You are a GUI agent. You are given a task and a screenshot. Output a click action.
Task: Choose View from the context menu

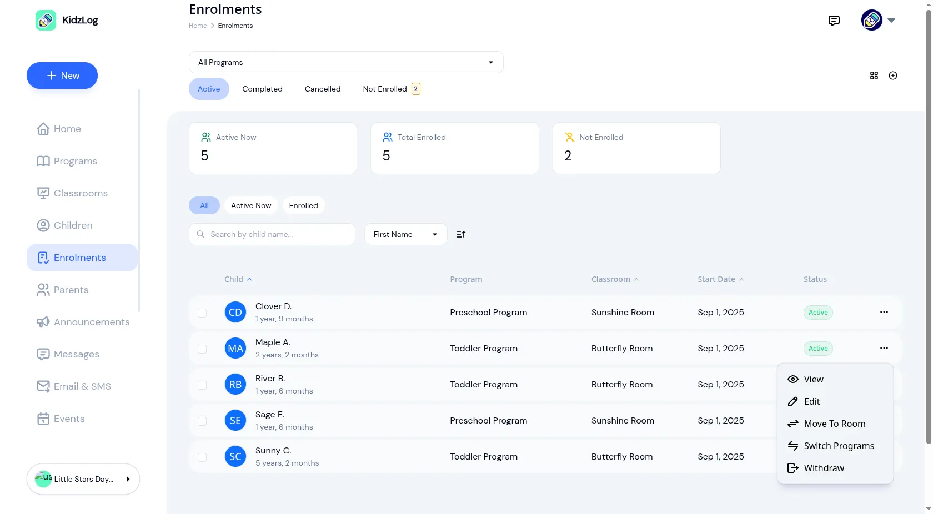835,379
